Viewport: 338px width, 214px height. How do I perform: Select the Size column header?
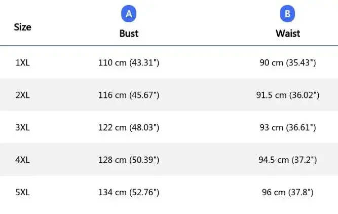pyautogui.click(x=22, y=27)
